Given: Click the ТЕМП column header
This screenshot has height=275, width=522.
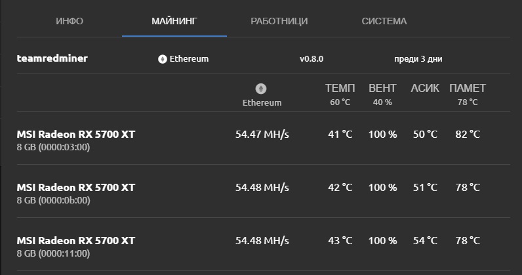Looking at the screenshot, I should (x=340, y=88).
